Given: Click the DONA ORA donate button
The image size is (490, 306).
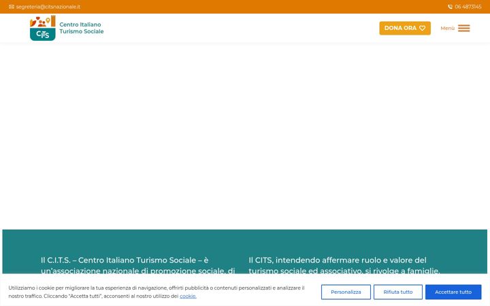Looking at the screenshot, I should coord(405,28).
